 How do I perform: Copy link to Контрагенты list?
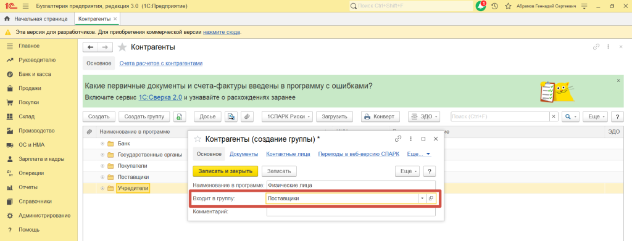[596, 47]
